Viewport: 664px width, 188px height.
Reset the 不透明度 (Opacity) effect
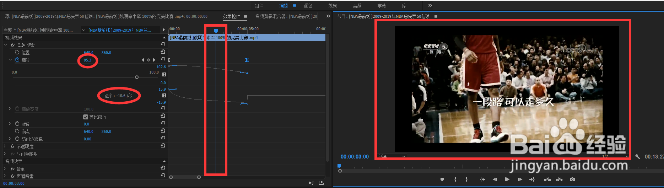(163, 146)
